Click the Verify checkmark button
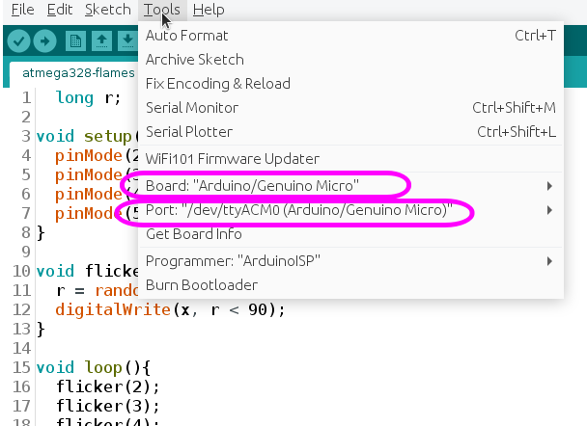The image size is (587, 426). coord(18,40)
